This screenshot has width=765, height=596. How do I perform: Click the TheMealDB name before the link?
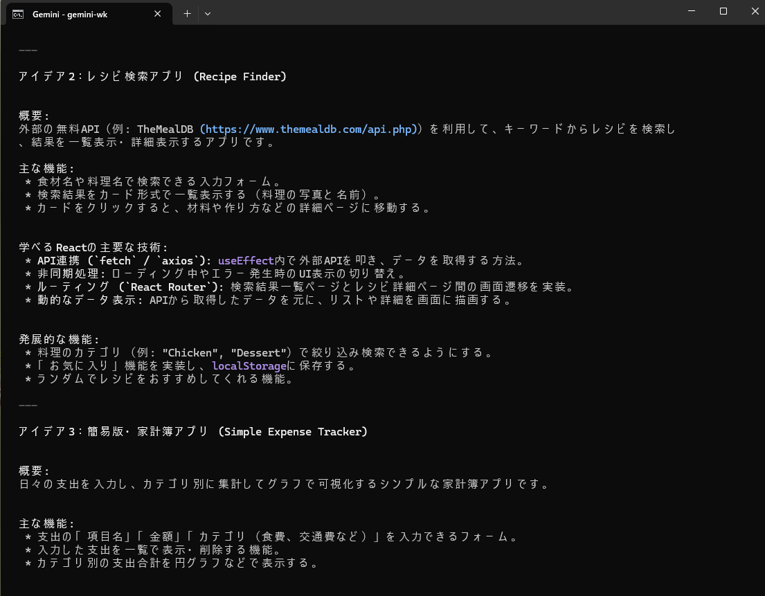(x=165, y=129)
